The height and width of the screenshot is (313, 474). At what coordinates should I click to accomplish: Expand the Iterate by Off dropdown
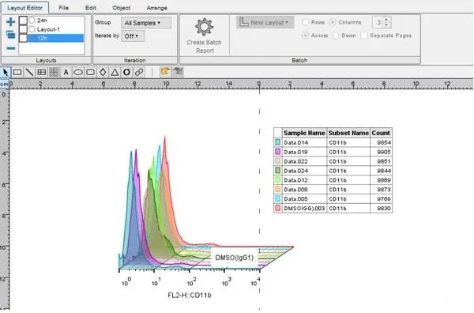[x=133, y=36]
